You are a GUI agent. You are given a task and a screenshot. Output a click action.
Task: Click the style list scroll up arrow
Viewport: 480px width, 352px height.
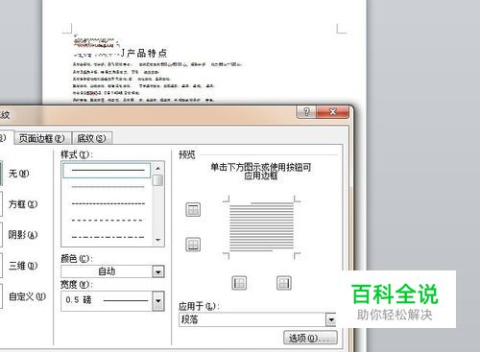click(157, 168)
